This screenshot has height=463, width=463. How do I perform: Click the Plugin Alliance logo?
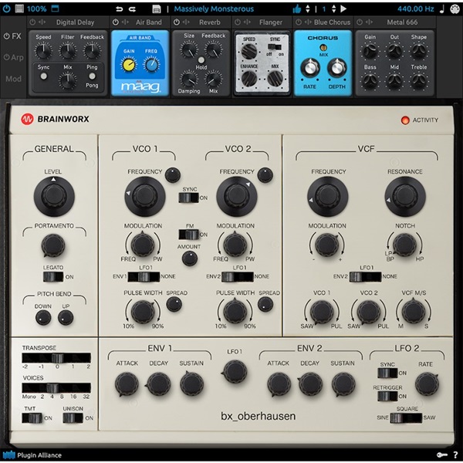point(32,455)
